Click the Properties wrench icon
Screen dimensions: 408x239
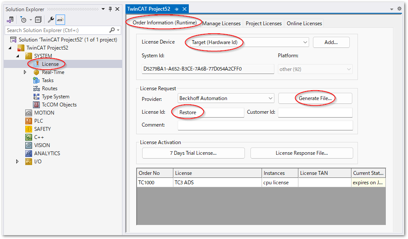point(51,20)
